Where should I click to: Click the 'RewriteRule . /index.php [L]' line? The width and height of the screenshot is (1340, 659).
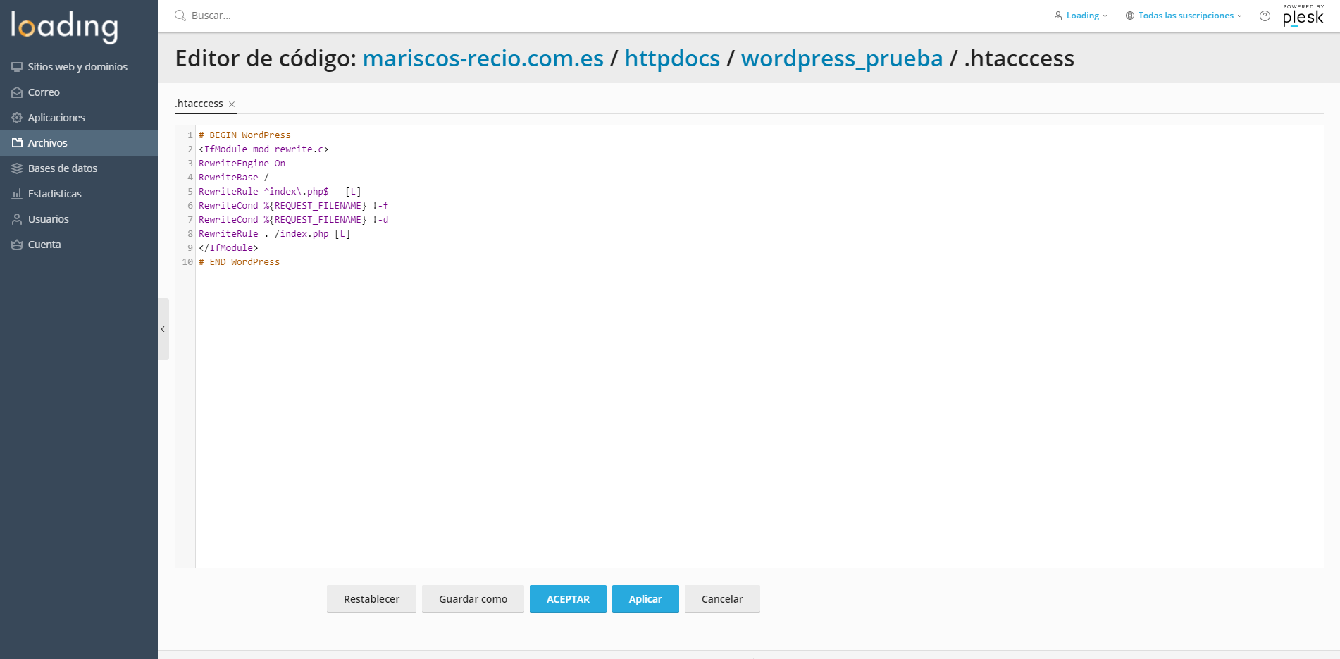[274, 234]
